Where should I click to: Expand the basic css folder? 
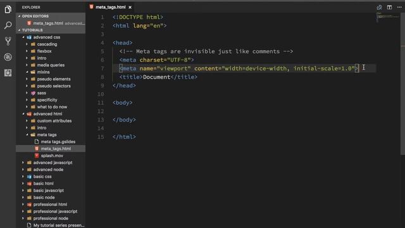coord(23,177)
